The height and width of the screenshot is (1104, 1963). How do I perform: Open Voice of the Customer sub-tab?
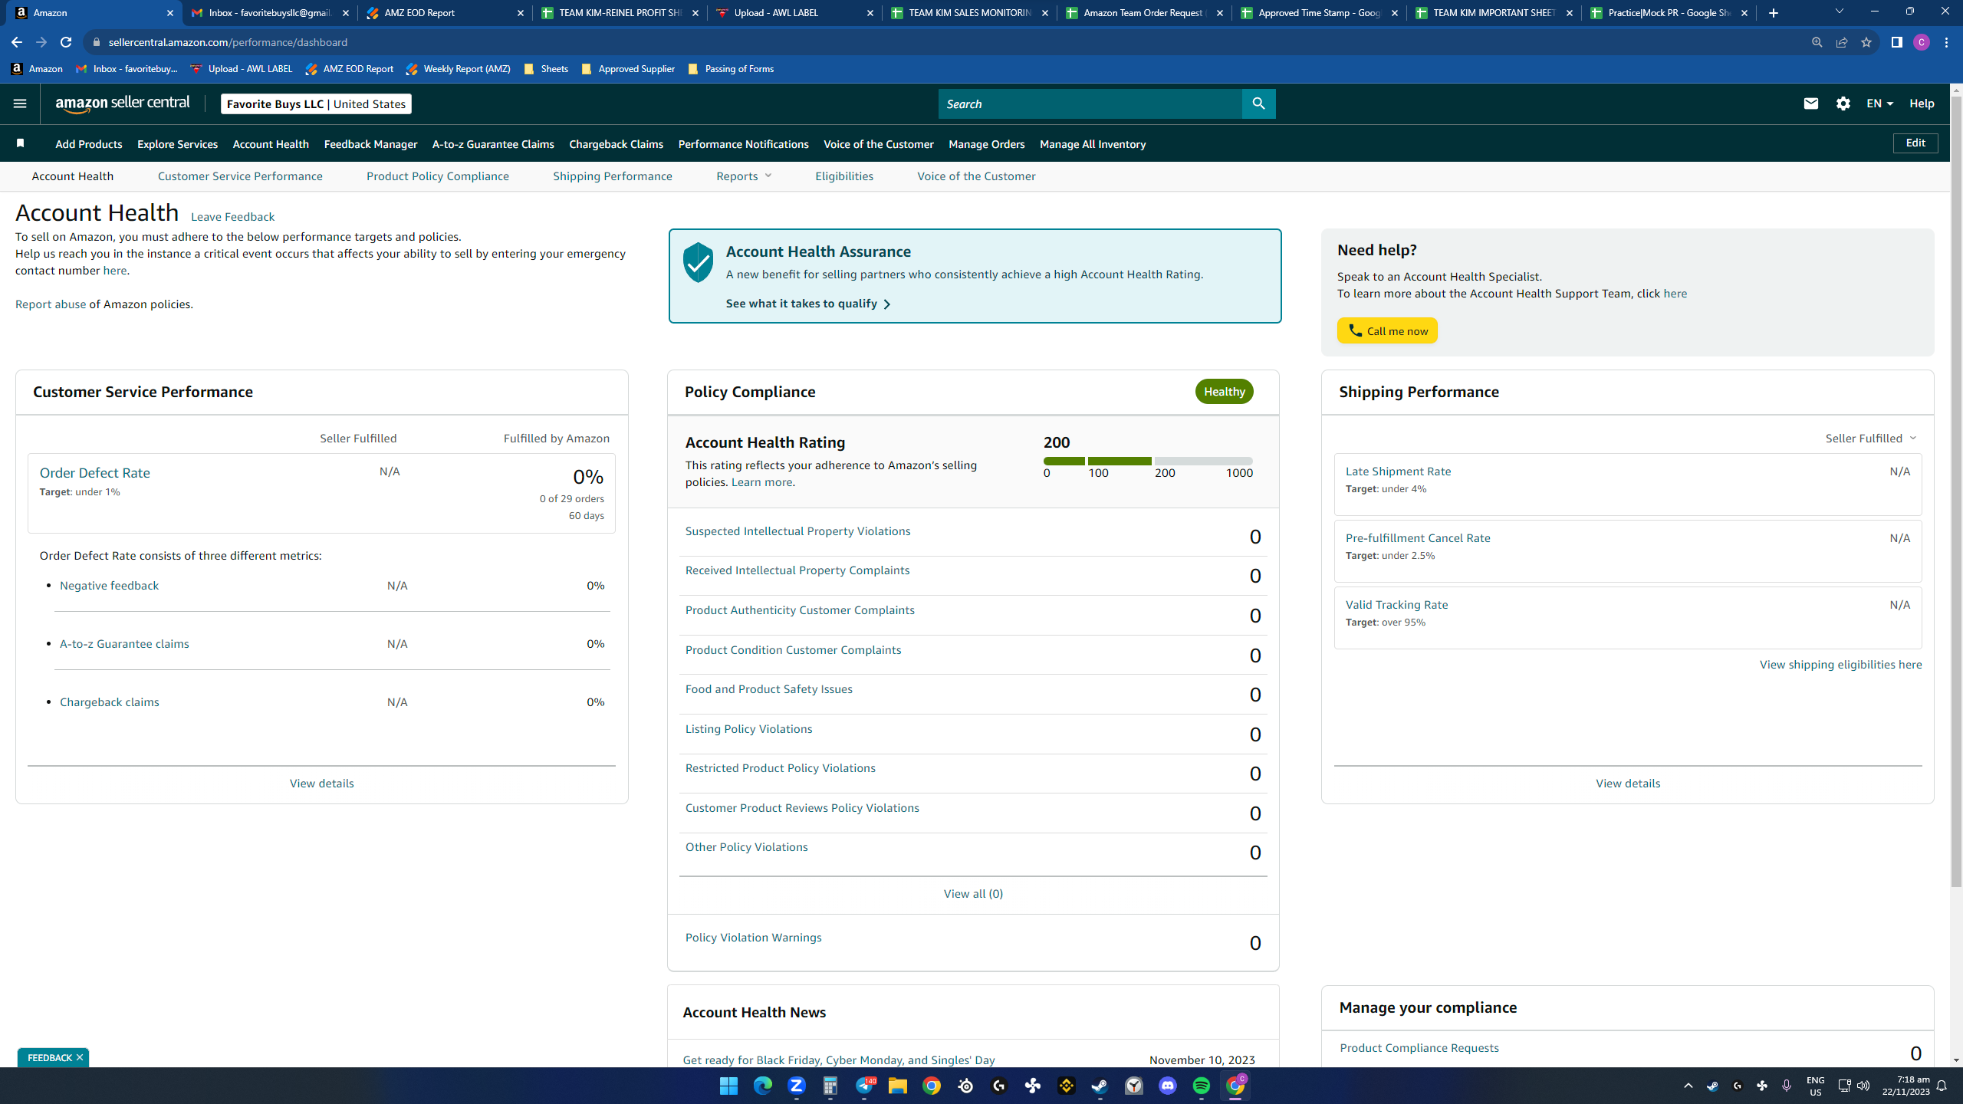976,176
